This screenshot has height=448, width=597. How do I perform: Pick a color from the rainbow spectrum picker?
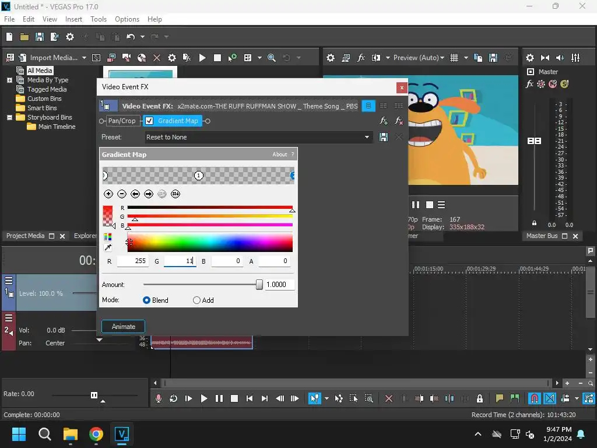[210, 242]
